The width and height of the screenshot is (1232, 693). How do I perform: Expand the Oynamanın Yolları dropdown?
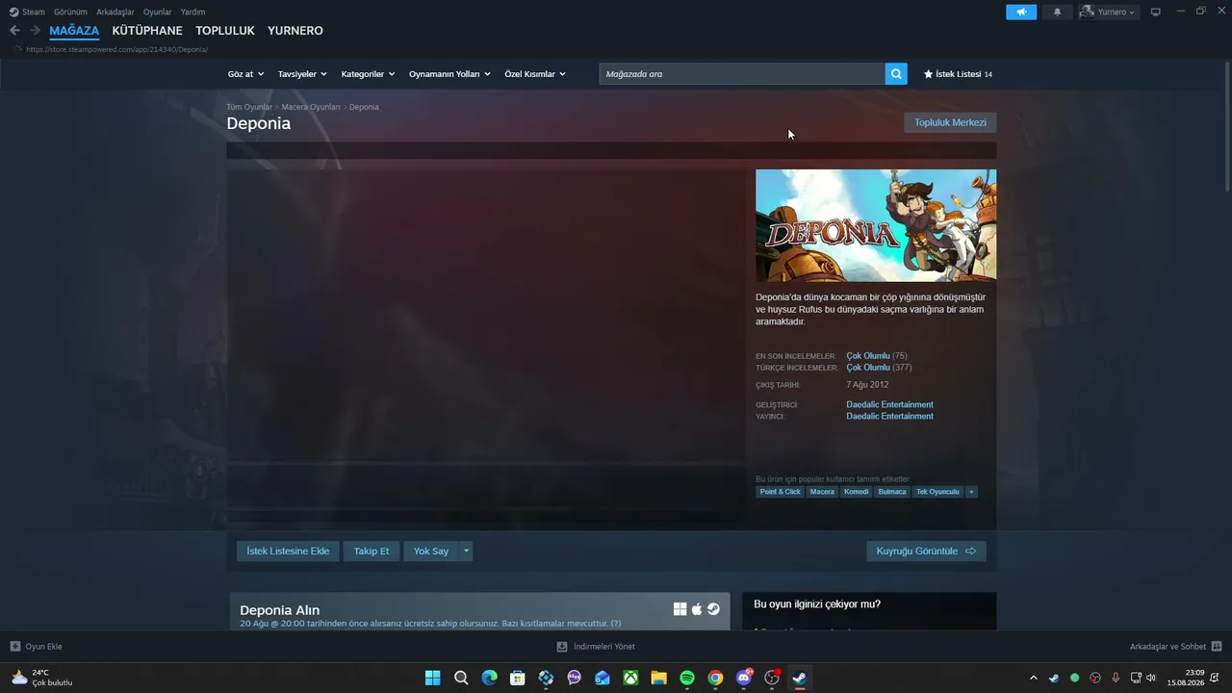449,74
